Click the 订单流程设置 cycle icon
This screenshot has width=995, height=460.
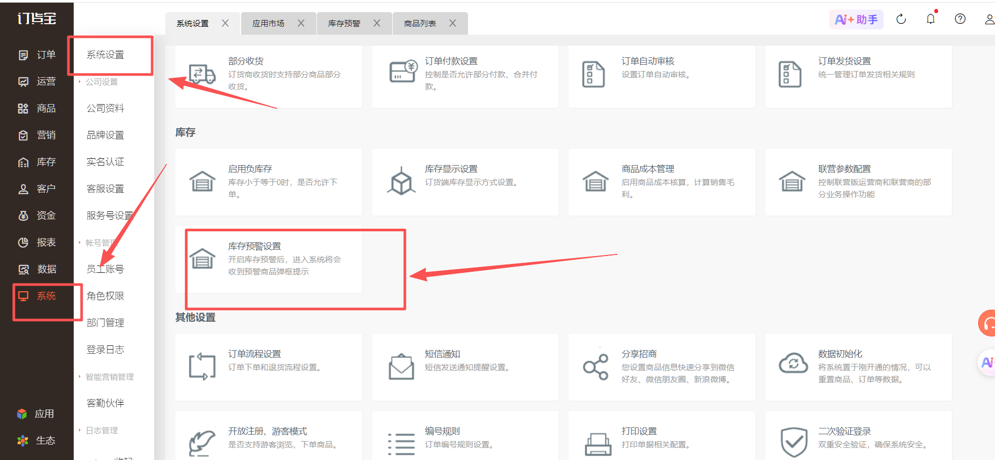202,366
